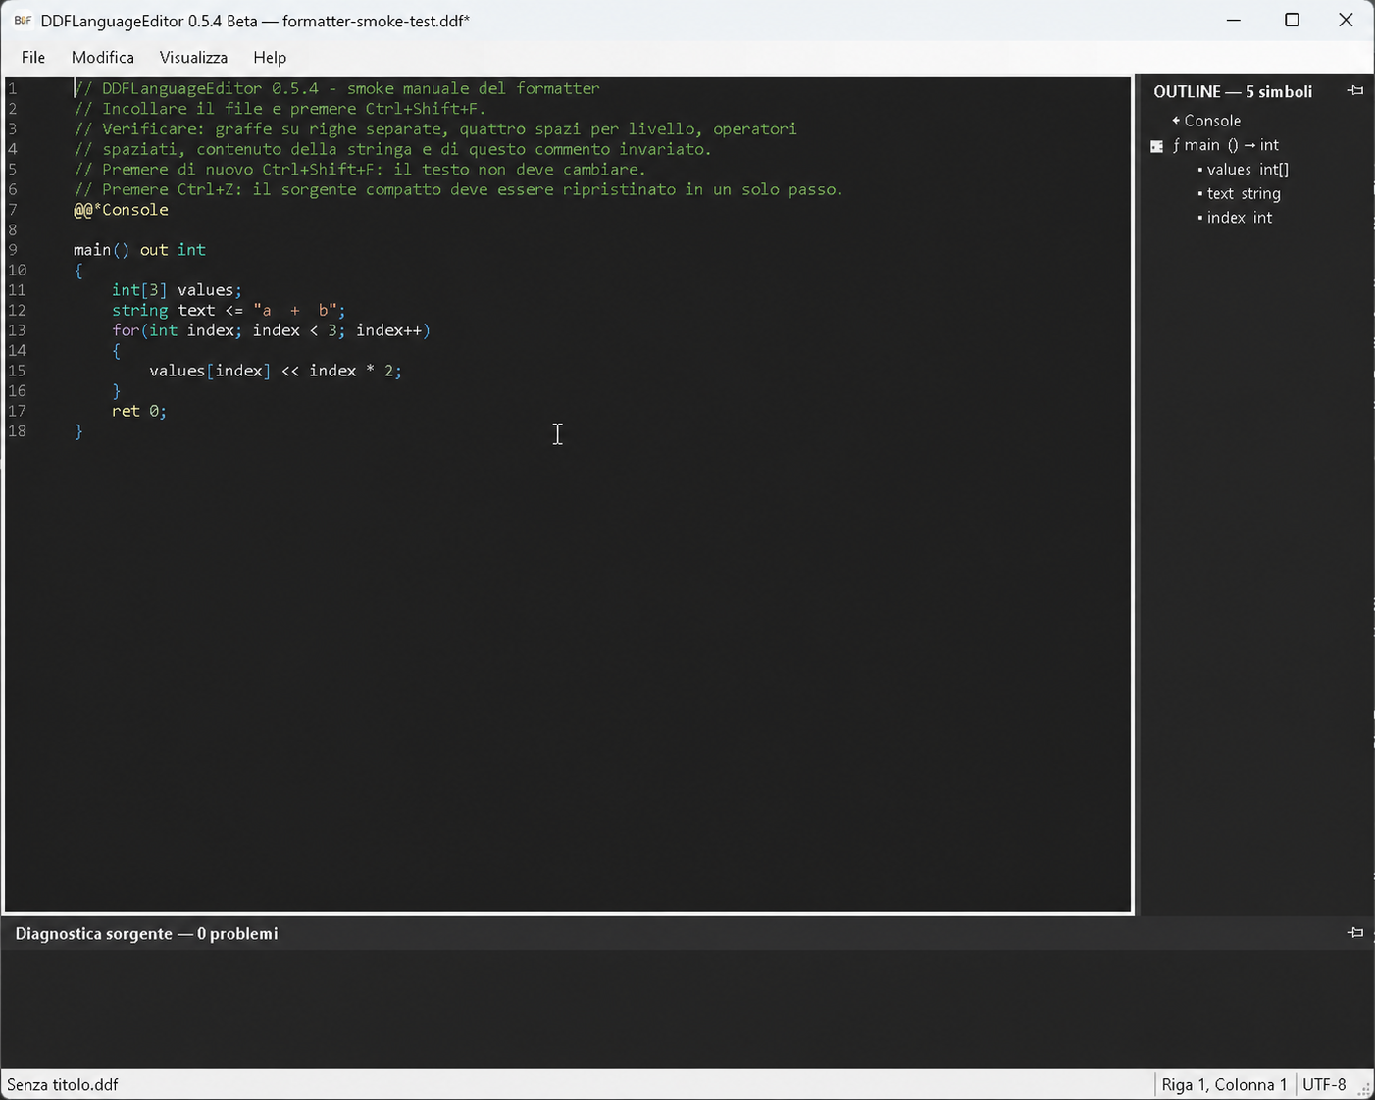Open the Visualizza menu

[x=193, y=57]
